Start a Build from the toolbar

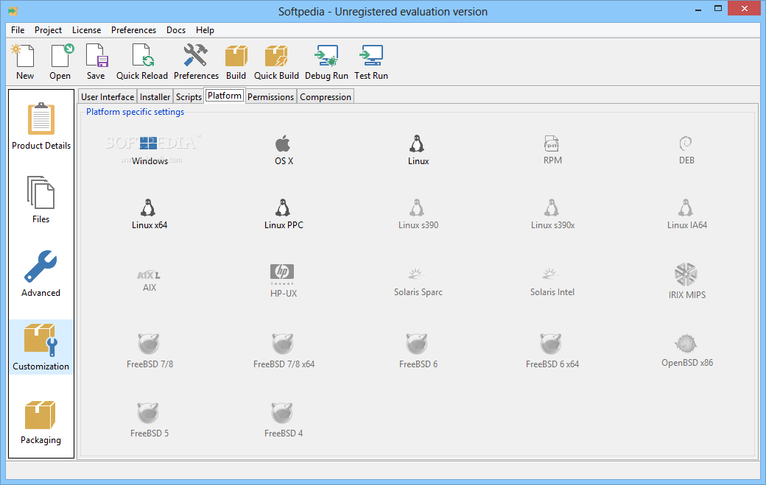pyautogui.click(x=236, y=62)
